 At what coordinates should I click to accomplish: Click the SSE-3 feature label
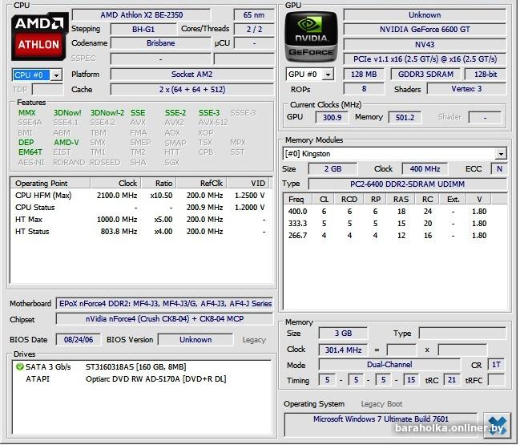(209, 113)
